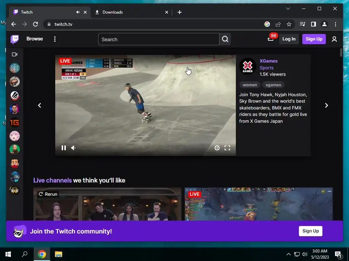Click the Browse link in the header
Viewport: 349px width, 261px height.
coord(34,39)
